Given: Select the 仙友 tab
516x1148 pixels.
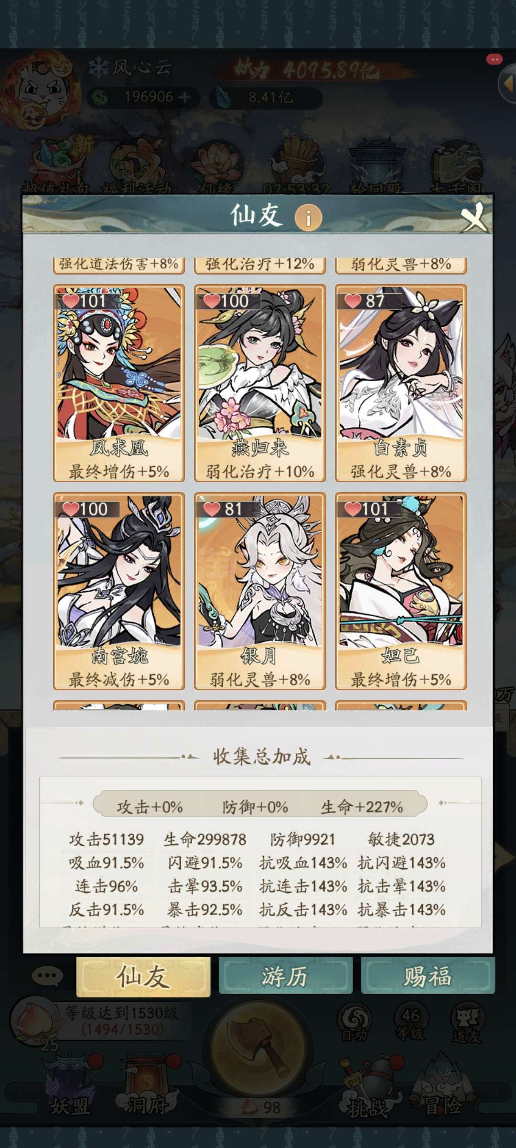Looking at the screenshot, I should click(143, 976).
